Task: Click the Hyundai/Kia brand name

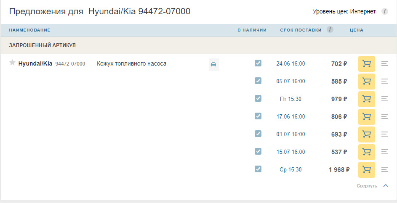Action: (x=35, y=64)
